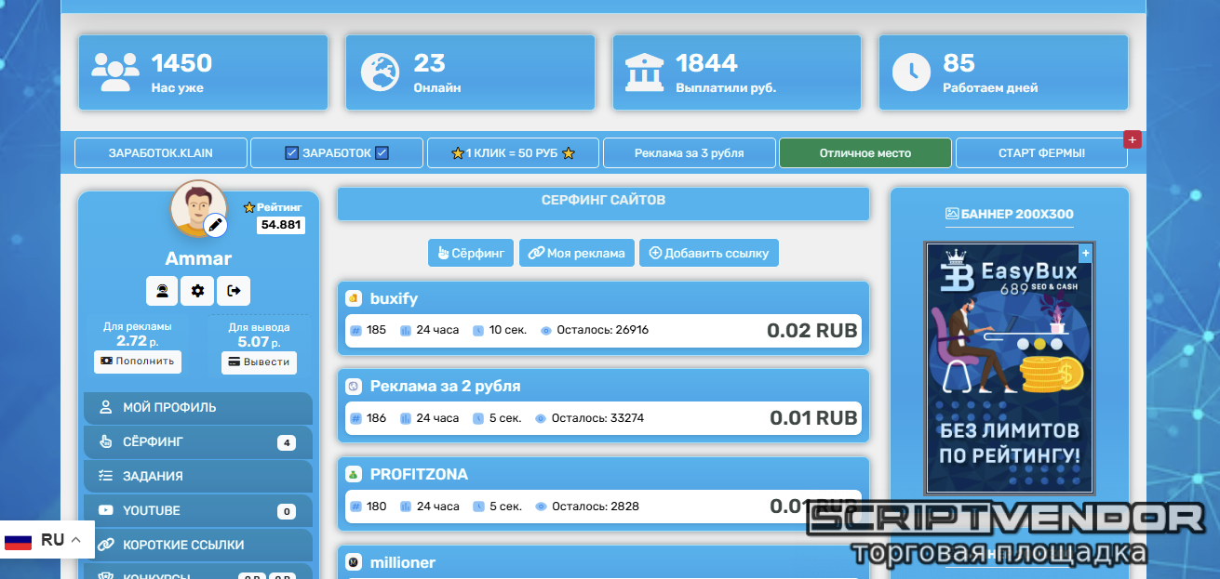Click the Ammar username
The height and width of the screenshot is (579, 1220).
pyautogui.click(x=198, y=258)
